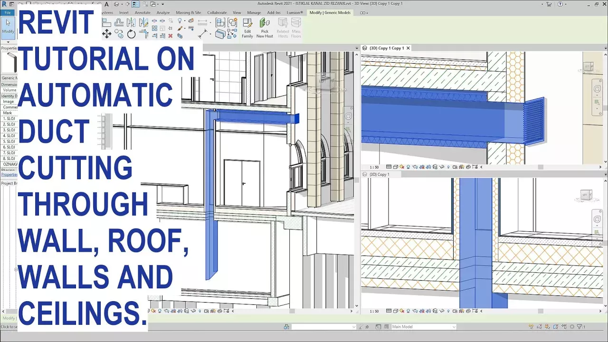Select the Aligned Dimension measure tool

coord(203,34)
